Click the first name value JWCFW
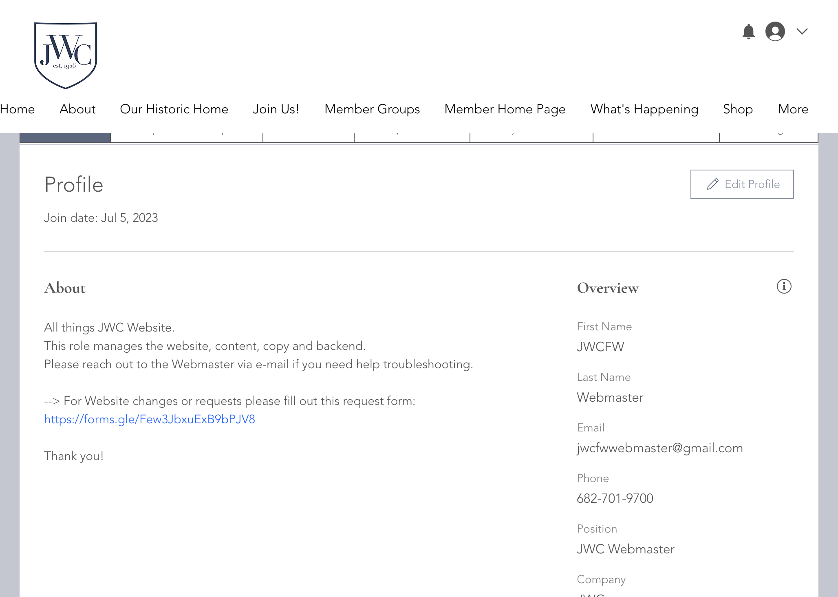The width and height of the screenshot is (838, 597). tap(600, 347)
